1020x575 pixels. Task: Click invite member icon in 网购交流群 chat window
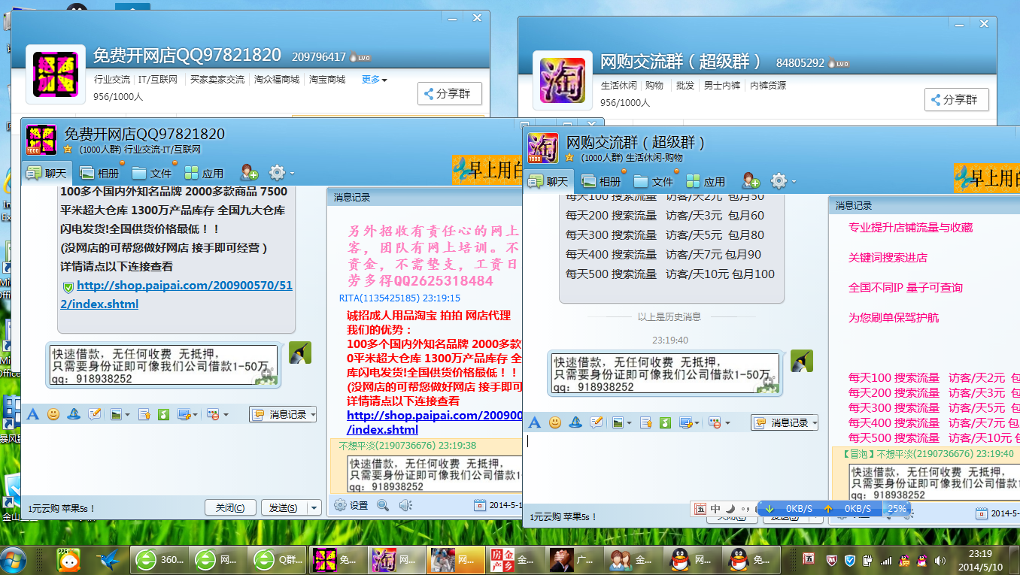[750, 180]
